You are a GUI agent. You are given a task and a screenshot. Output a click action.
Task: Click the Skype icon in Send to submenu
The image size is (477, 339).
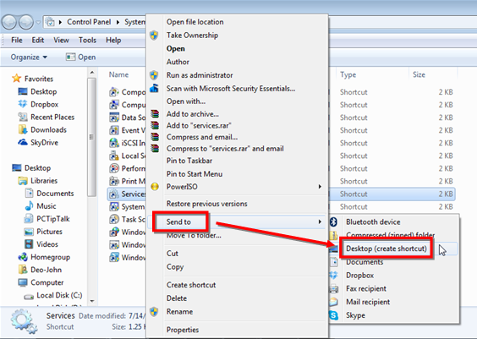click(334, 315)
